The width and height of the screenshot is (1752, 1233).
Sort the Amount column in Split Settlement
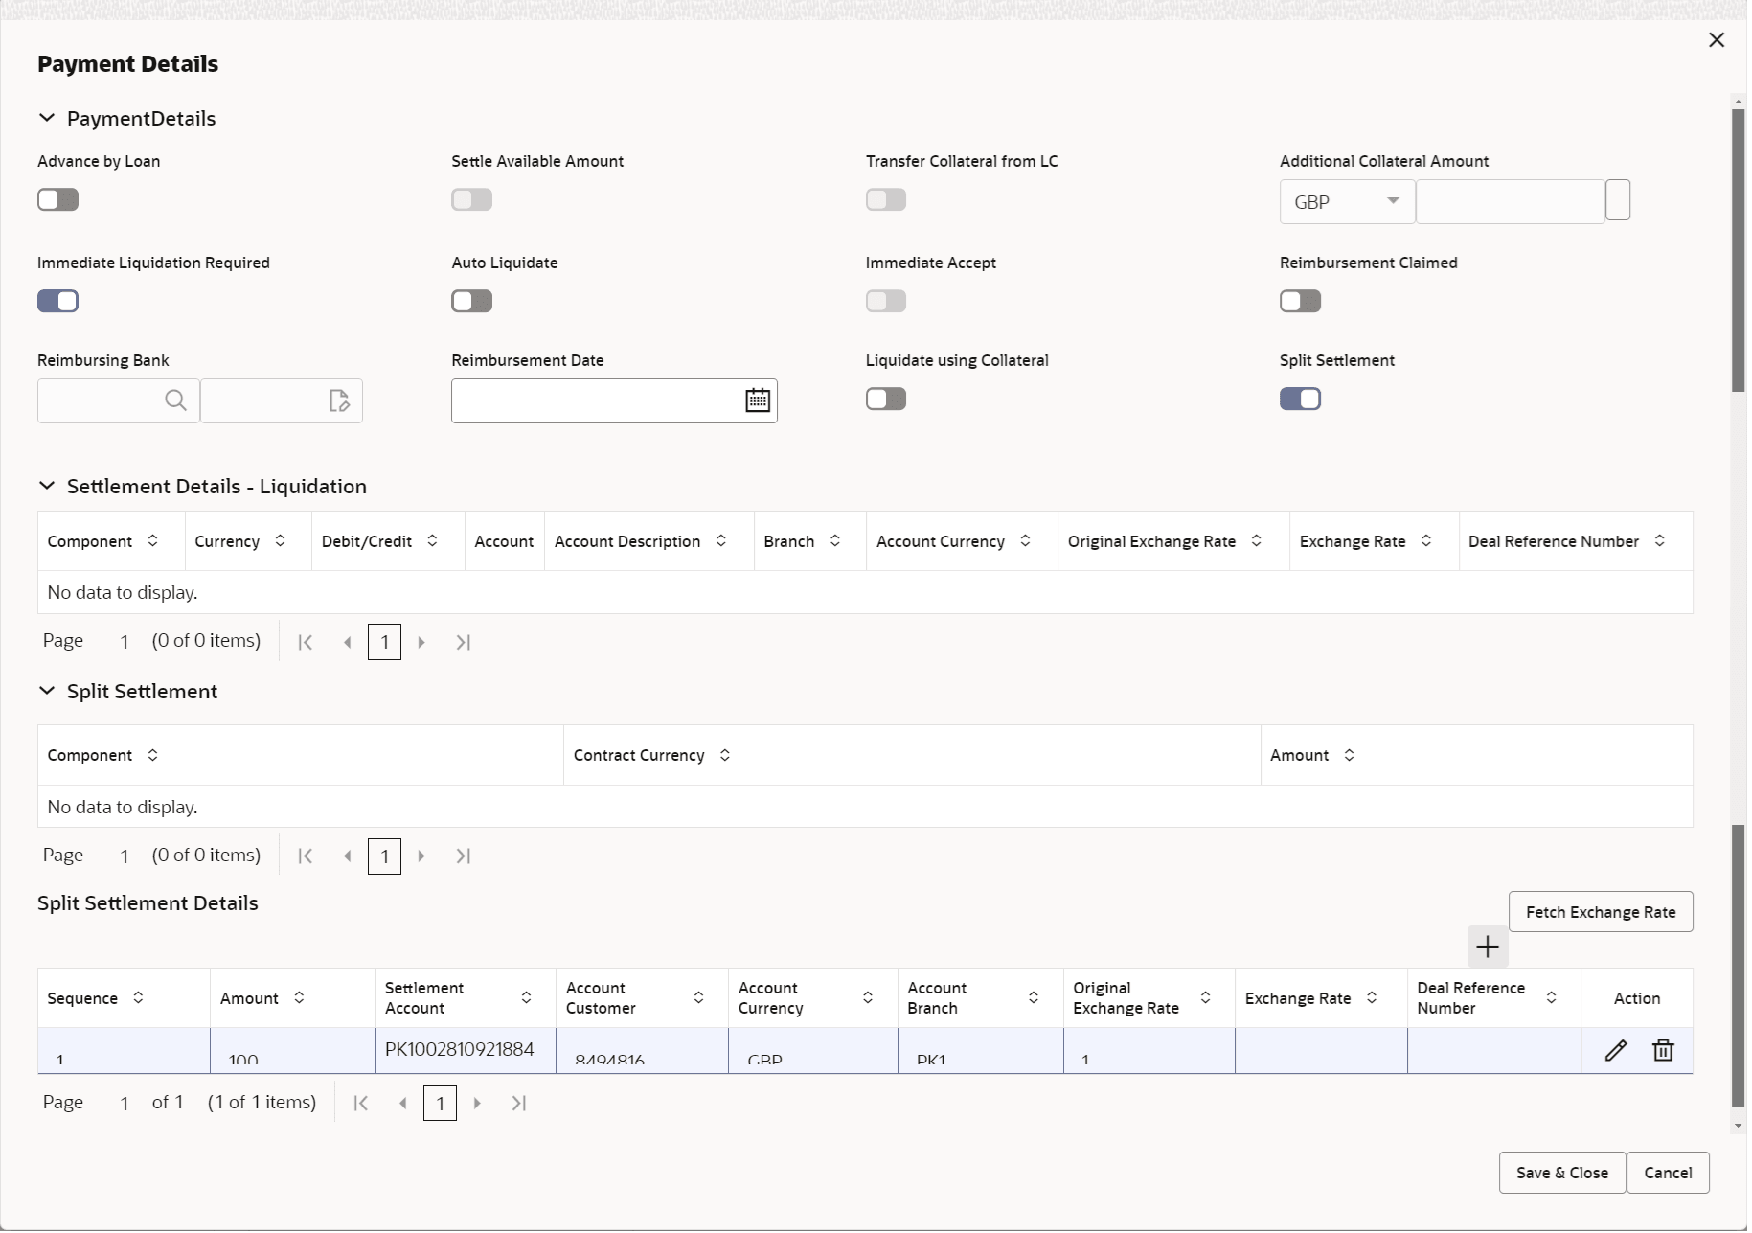pyautogui.click(x=1350, y=755)
